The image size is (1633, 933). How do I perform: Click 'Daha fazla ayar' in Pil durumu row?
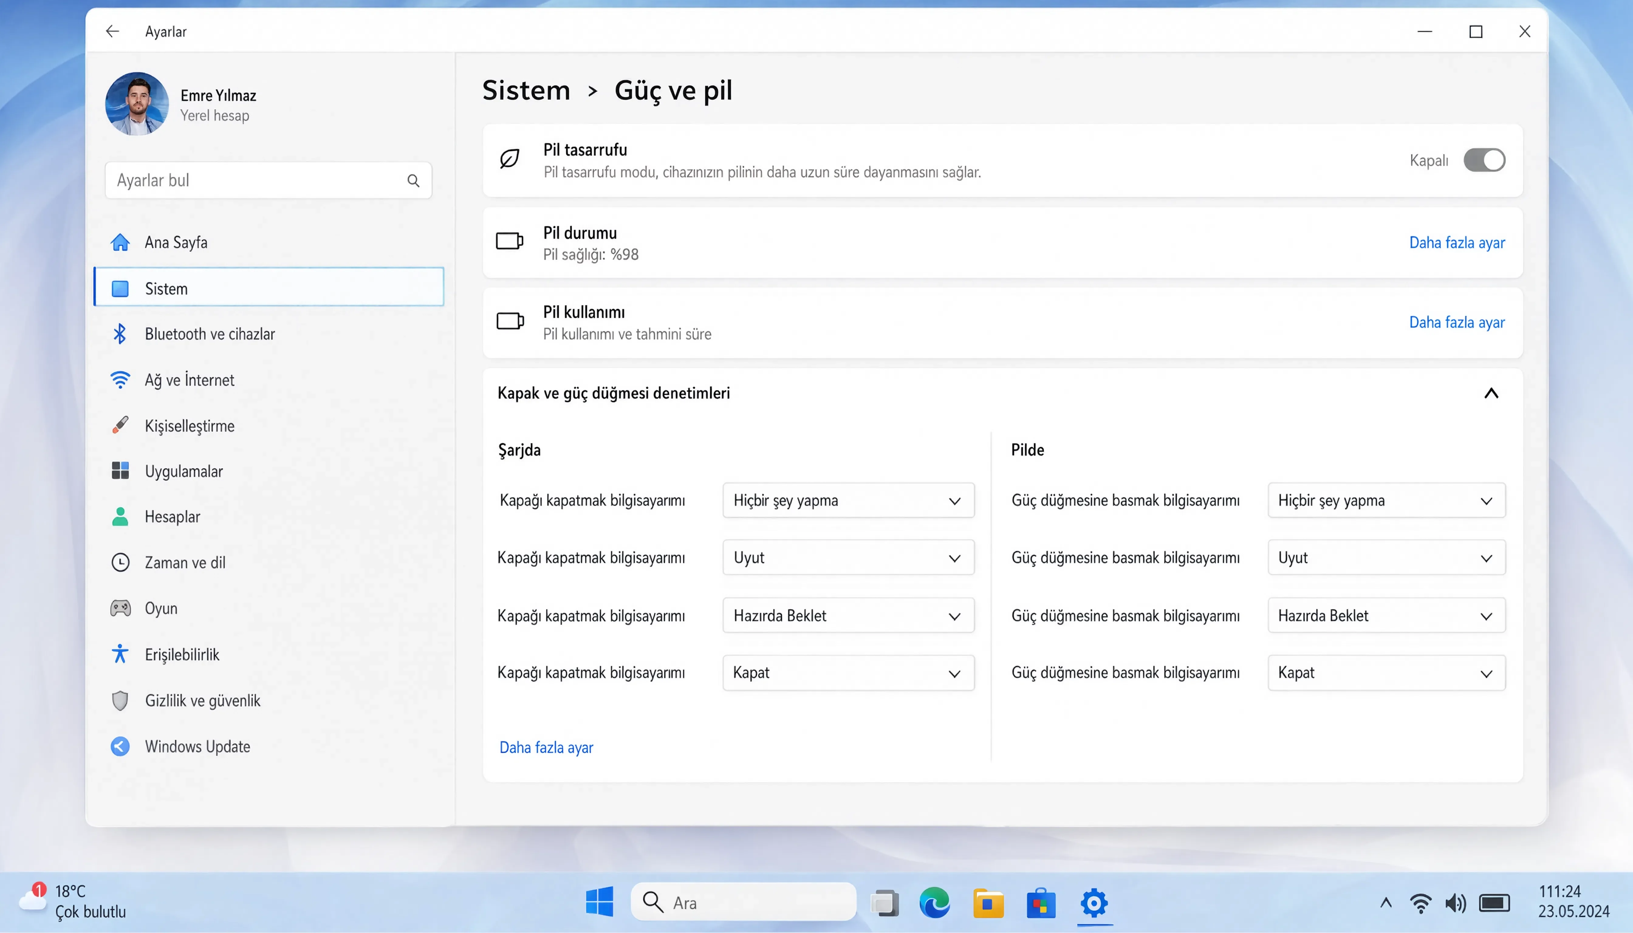(1457, 243)
